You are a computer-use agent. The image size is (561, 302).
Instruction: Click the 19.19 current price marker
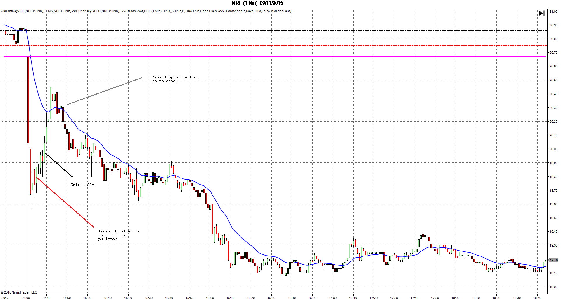553,260
